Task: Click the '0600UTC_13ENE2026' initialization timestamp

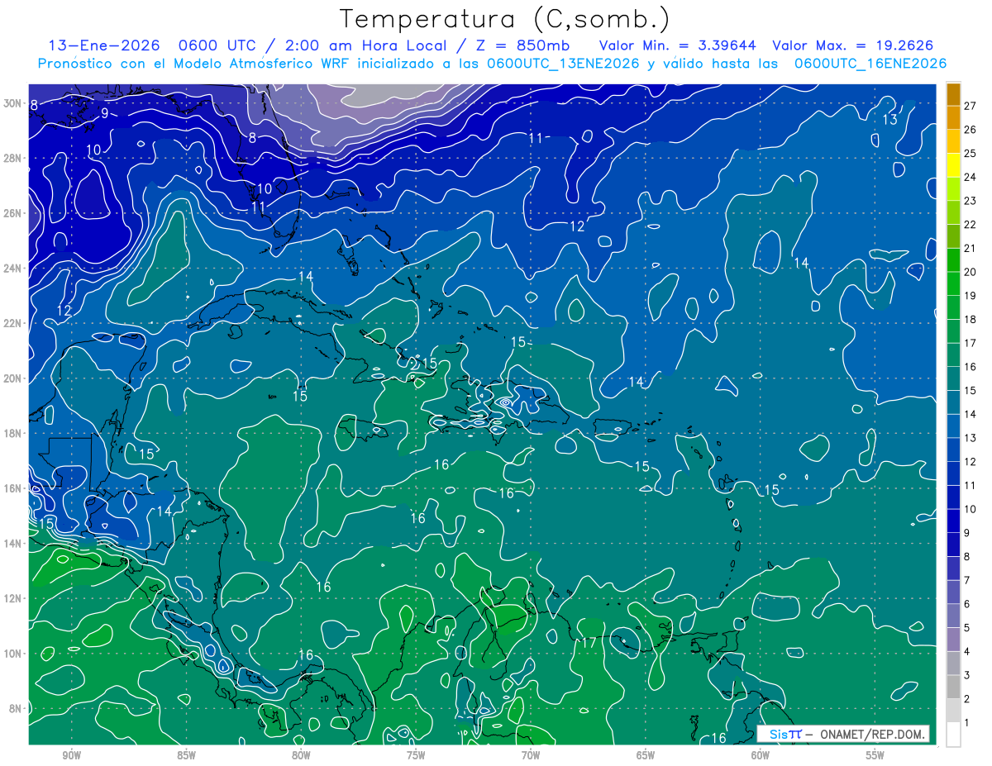Action: [563, 64]
